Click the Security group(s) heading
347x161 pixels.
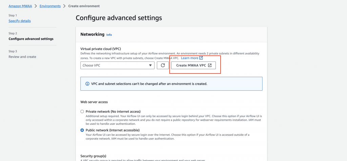pyautogui.click(x=94, y=156)
